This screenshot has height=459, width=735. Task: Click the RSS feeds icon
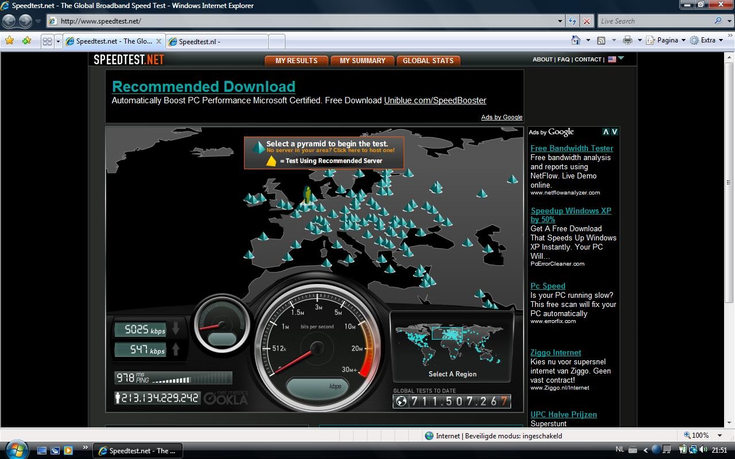point(601,40)
